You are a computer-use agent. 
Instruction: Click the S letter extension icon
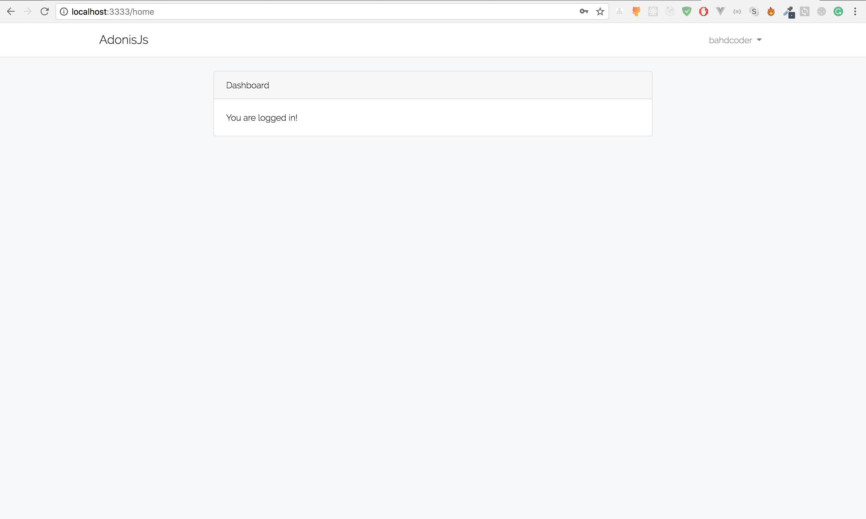pyautogui.click(x=754, y=11)
